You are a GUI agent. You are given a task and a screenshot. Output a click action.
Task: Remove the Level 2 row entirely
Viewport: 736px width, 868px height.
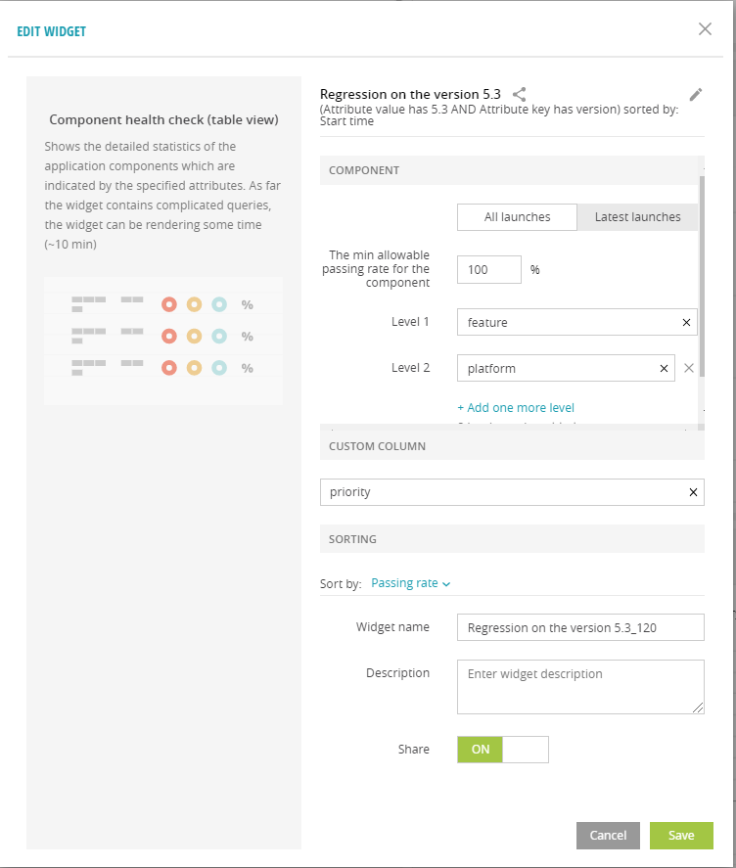click(688, 368)
